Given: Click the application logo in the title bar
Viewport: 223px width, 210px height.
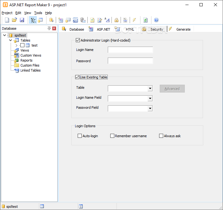Looking at the screenshot, I should click(x=5, y=5).
